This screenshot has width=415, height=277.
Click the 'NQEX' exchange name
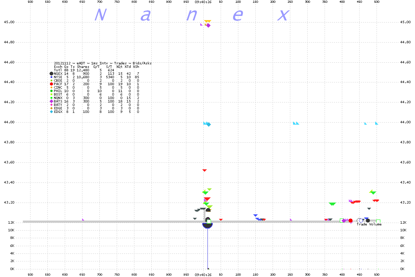[58, 73]
